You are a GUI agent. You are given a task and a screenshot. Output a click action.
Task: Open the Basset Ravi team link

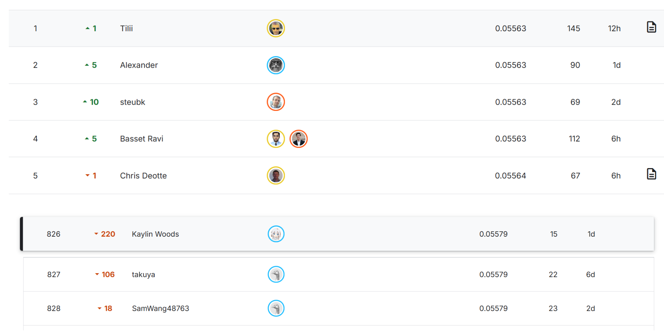pos(142,139)
